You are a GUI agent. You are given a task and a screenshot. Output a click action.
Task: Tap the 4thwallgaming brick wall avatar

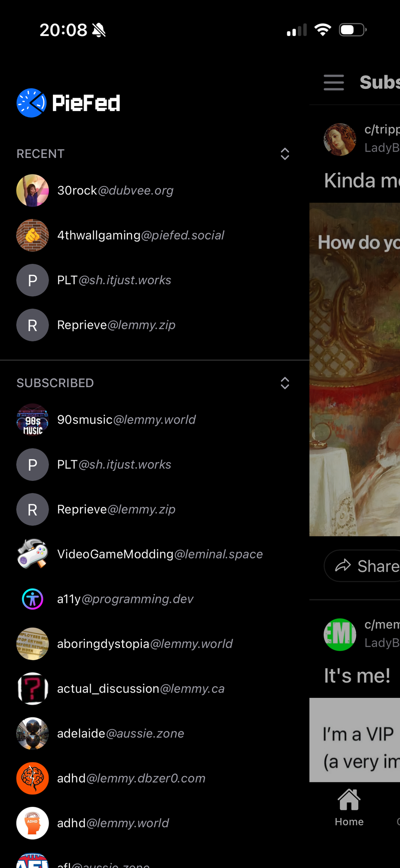[33, 235]
